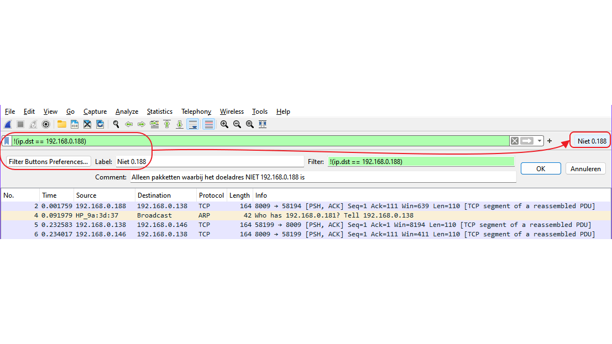This screenshot has width=612, height=344.
Task: Toggle packet list colorization
Action: click(x=209, y=124)
